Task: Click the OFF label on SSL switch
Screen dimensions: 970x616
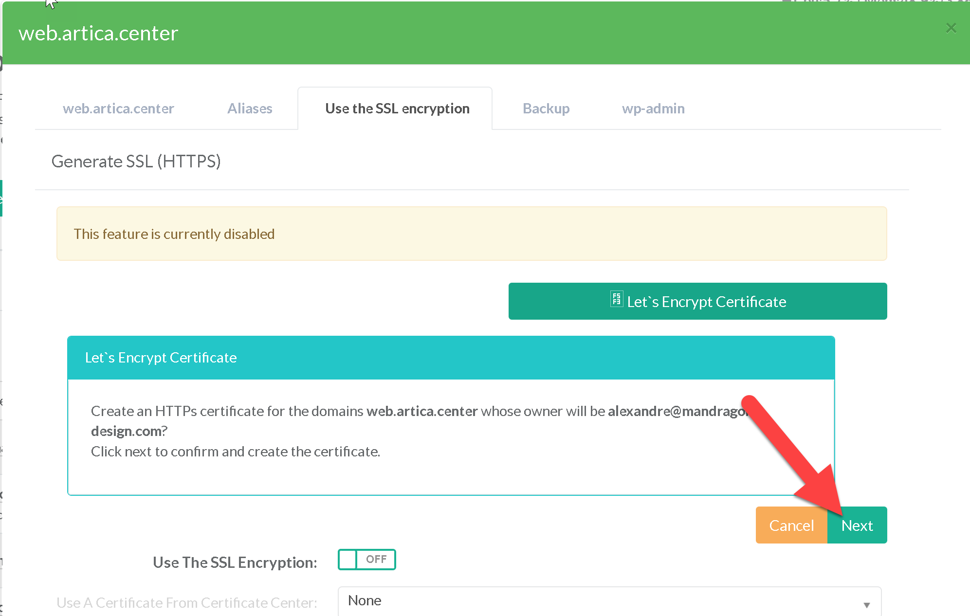Action: 376,560
